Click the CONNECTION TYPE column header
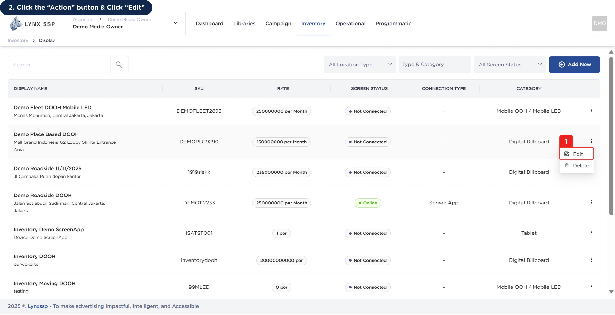 [x=444, y=88]
